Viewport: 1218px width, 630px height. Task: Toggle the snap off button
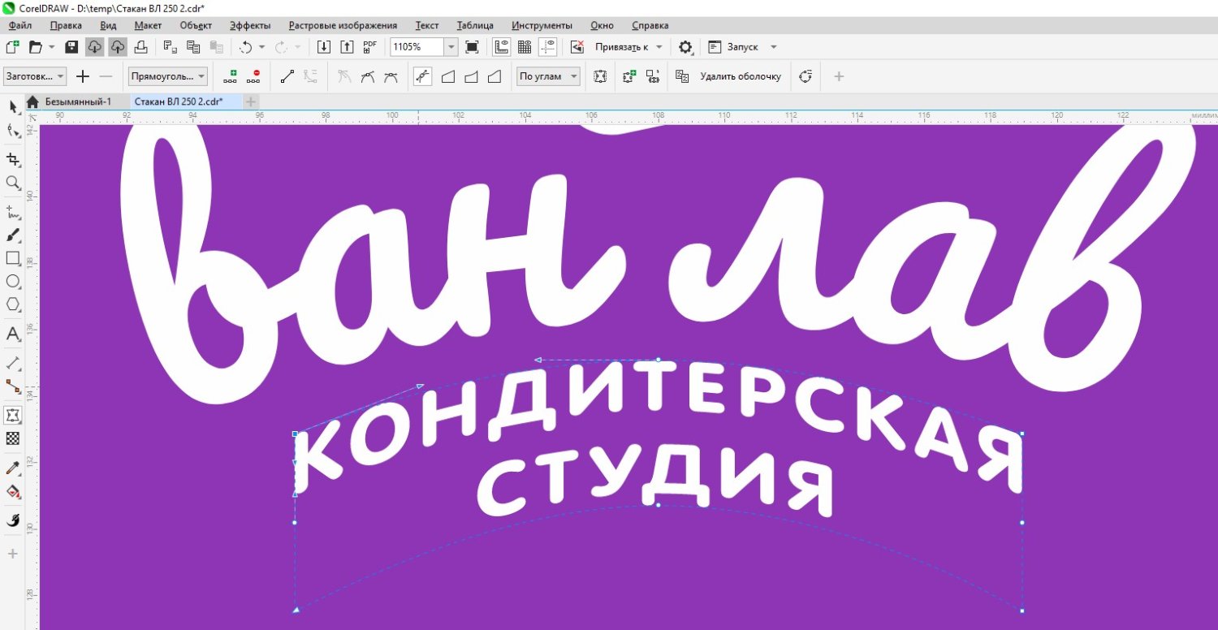point(577,47)
